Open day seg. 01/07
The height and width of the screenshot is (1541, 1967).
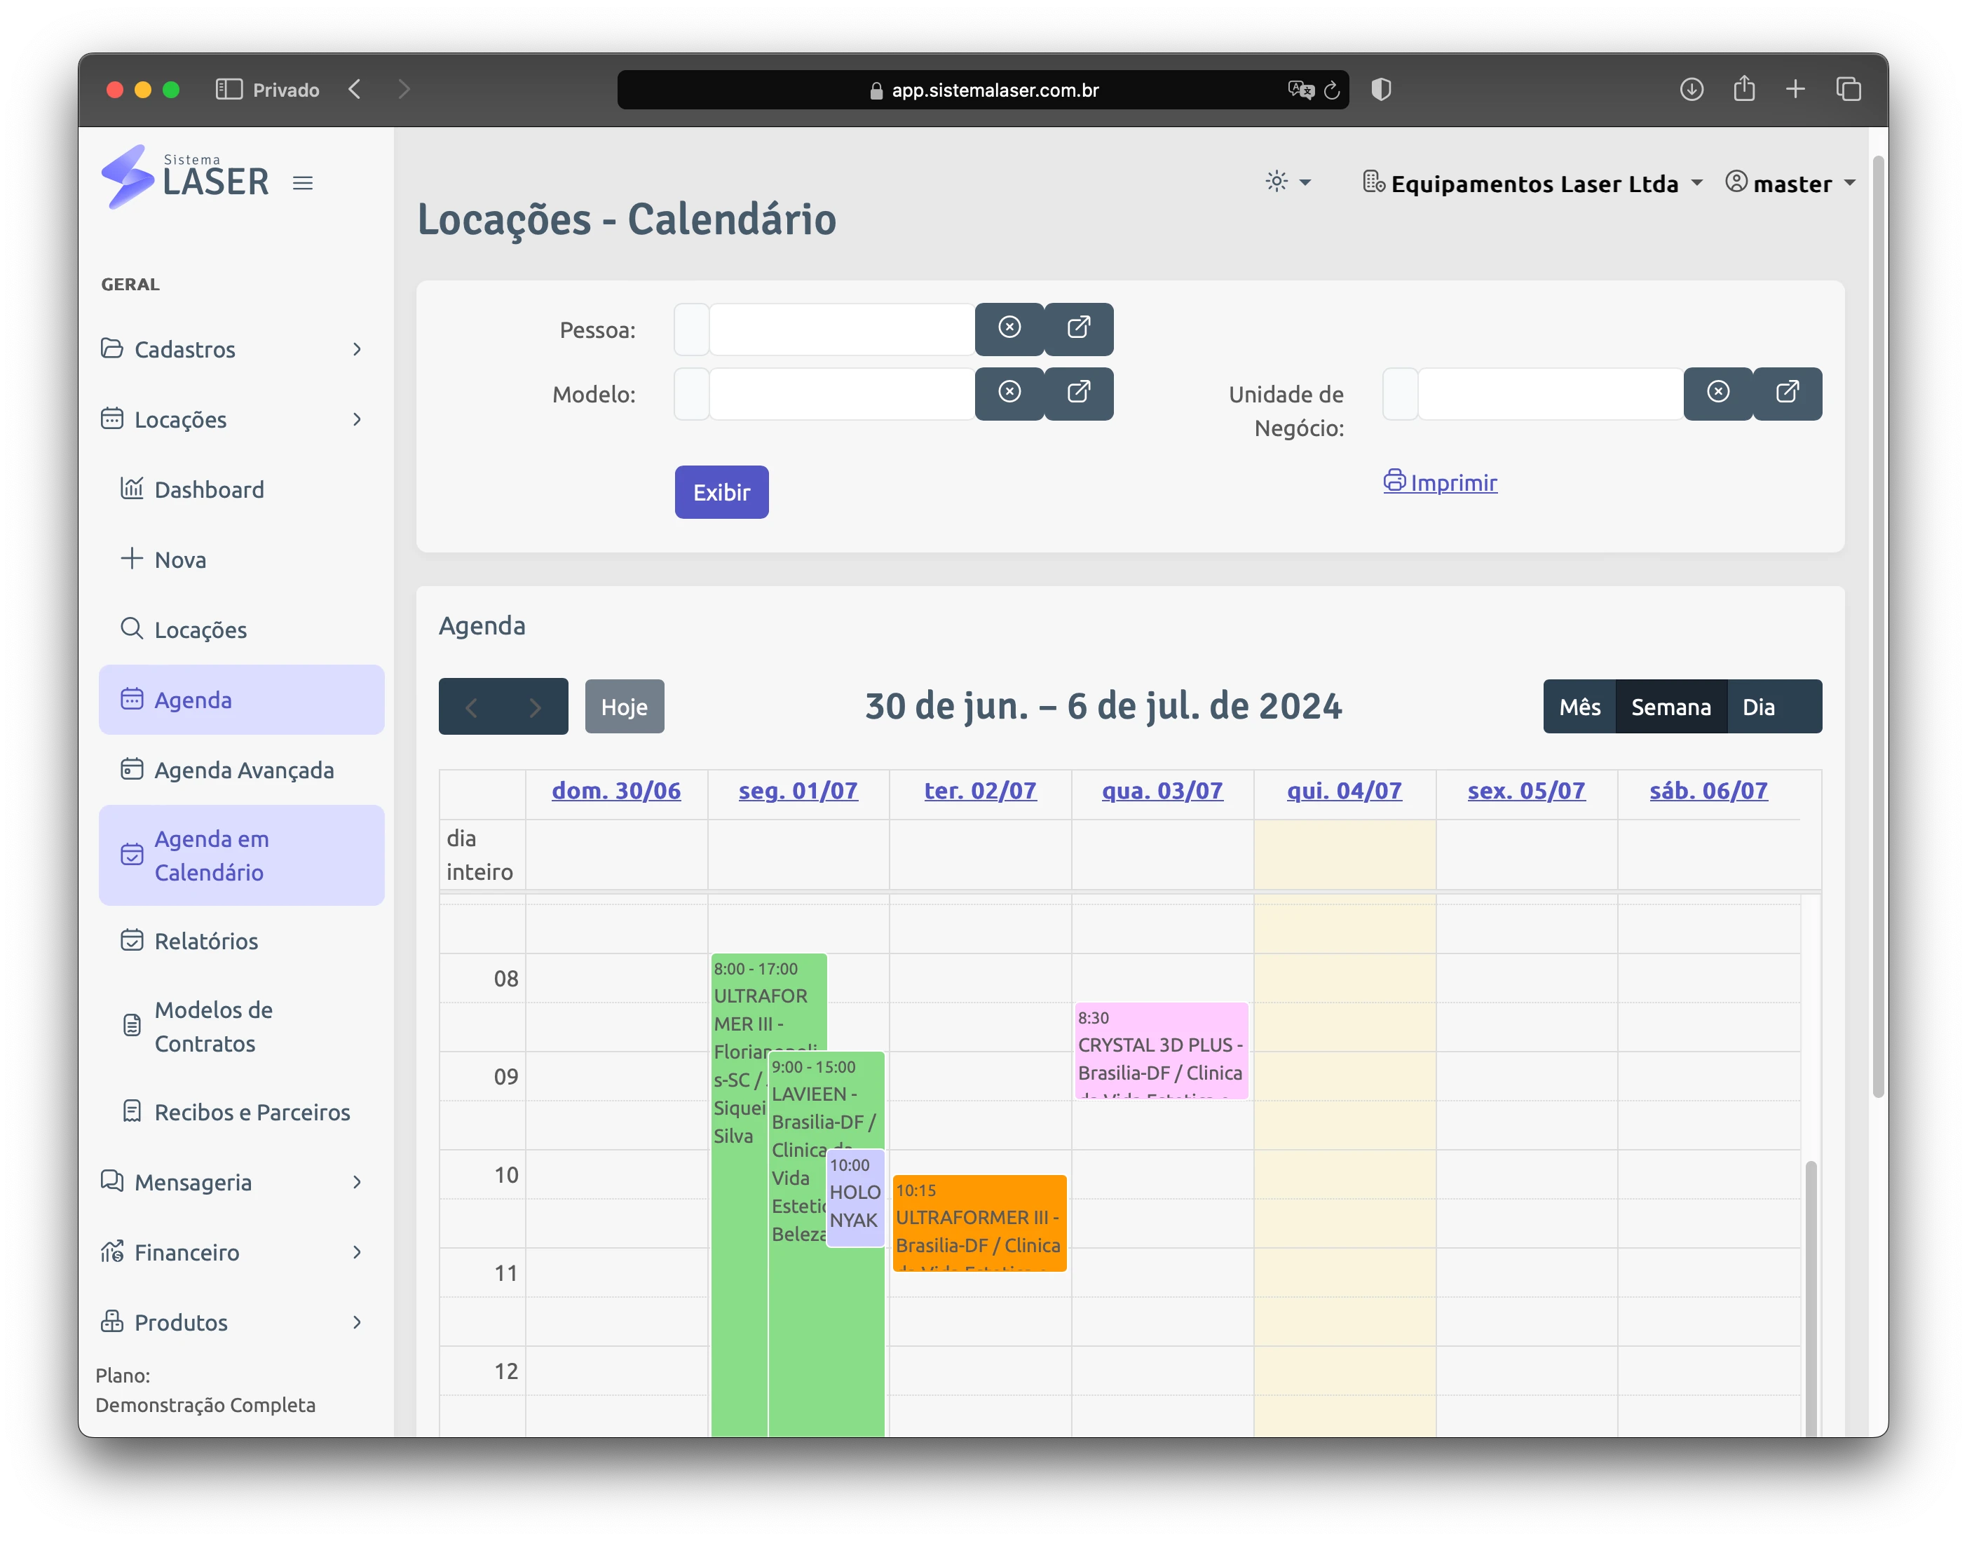coord(798,790)
